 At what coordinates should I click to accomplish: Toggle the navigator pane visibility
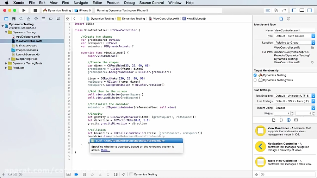294,10
